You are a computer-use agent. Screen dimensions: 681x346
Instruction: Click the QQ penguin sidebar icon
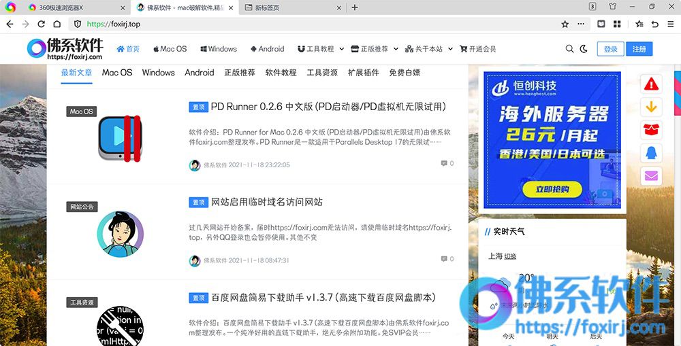point(651,153)
